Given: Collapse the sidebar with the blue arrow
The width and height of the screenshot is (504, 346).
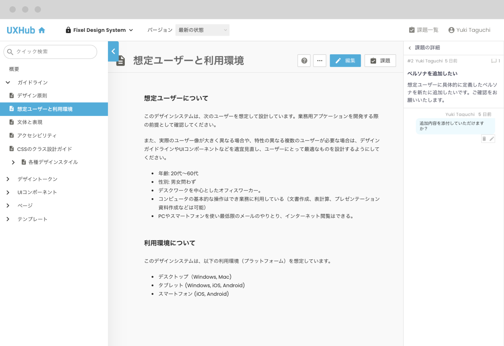Looking at the screenshot, I should click(x=113, y=52).
